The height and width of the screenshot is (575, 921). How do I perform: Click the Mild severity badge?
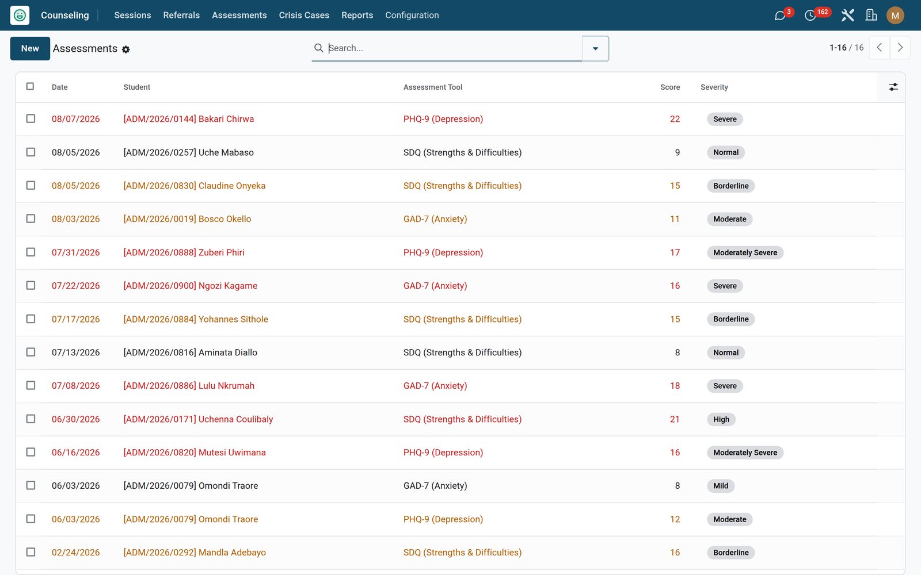pos(721,486)
